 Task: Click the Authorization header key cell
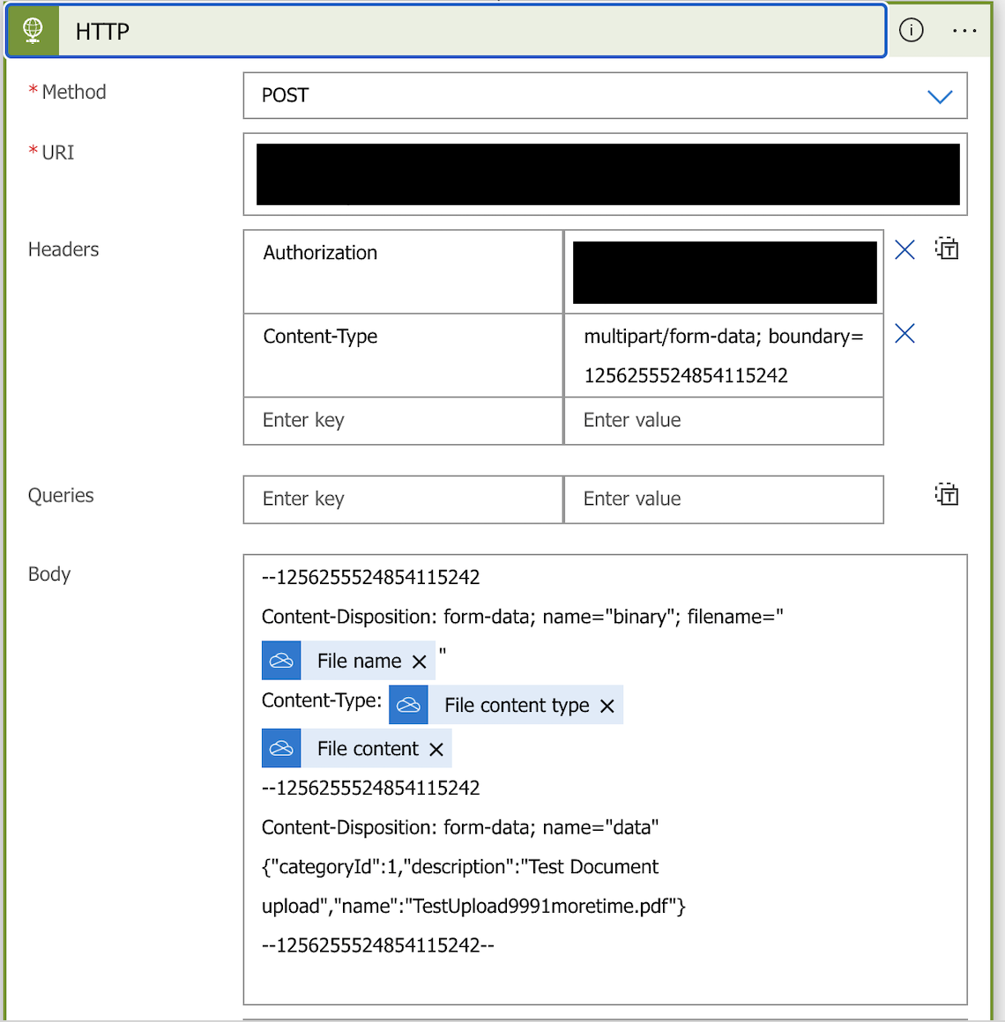403,271
